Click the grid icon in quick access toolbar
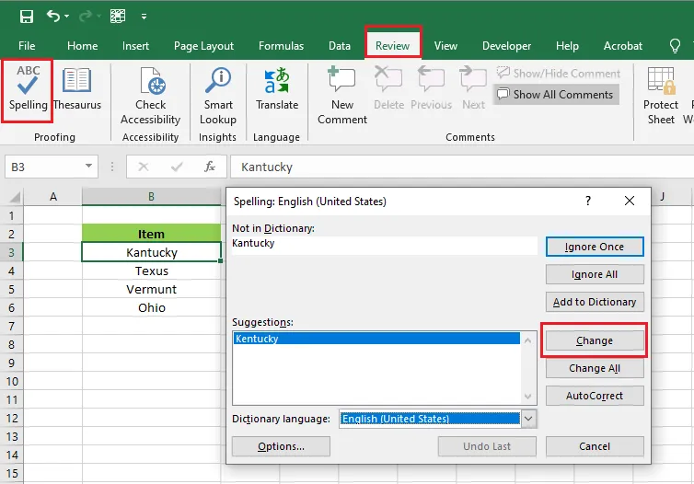The width and height of the screenshot is (694, 484). (118, 17)
